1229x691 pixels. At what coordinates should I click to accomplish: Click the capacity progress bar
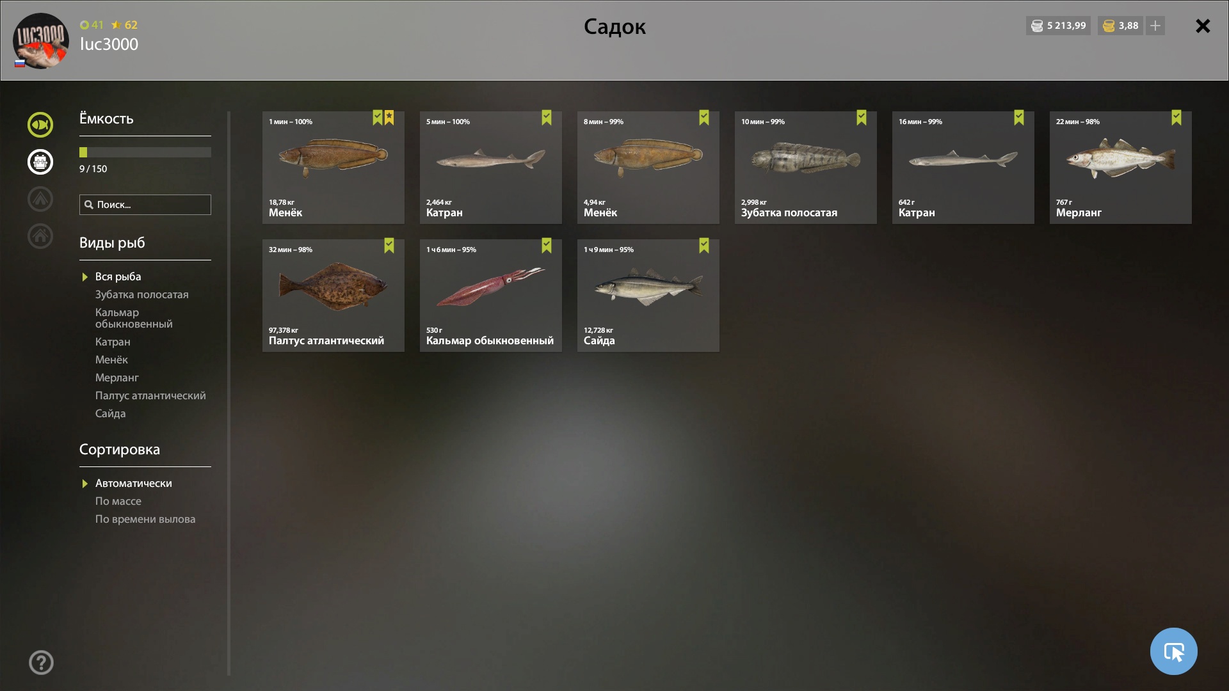tap(145, 152)
